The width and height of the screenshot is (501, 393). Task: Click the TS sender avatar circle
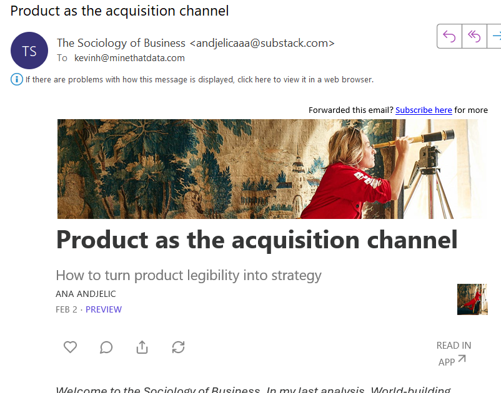coord(29,51)
